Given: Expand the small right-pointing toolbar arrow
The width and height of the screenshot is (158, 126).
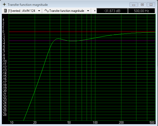Looking at the screenshot, I should [95, 11].
